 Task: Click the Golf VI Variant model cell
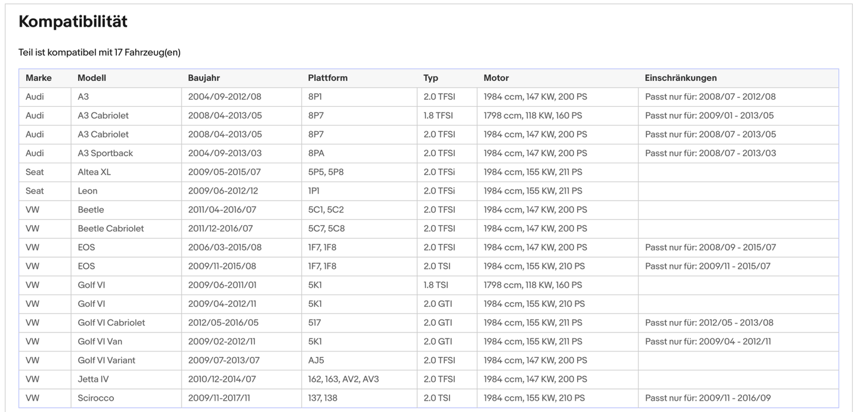(106, 360)
